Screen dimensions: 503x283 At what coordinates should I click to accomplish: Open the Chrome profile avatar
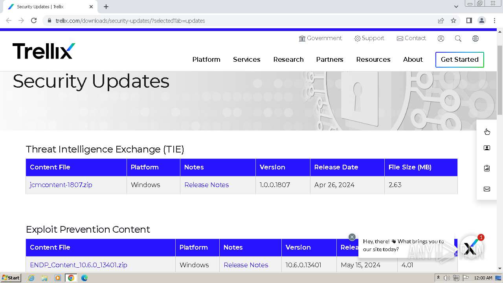[x=482, y=20]
